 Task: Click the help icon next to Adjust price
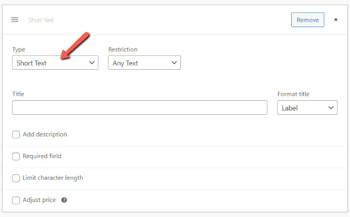tap(64, 200)
